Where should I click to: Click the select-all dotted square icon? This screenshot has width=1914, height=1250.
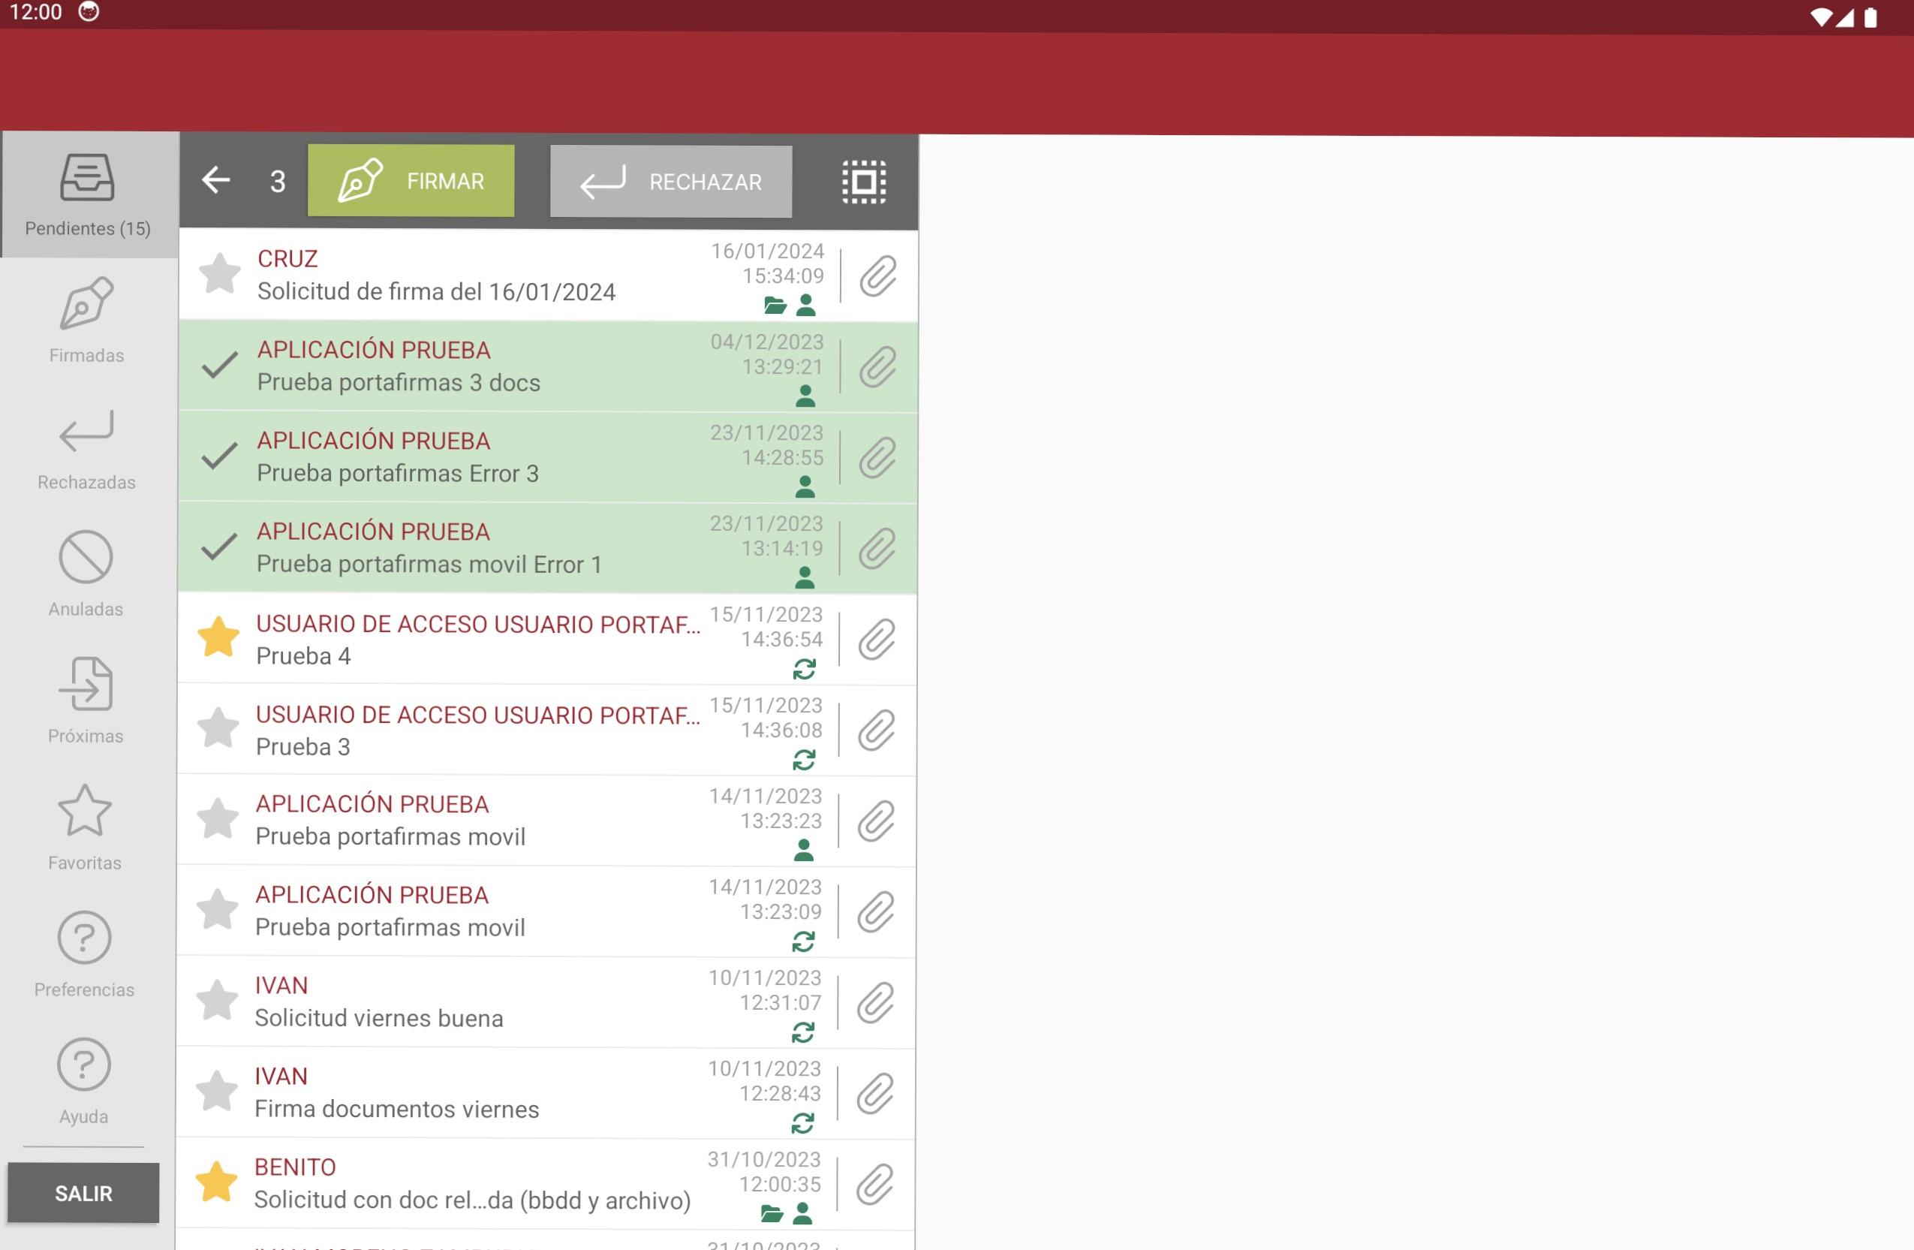click(865, 182)
